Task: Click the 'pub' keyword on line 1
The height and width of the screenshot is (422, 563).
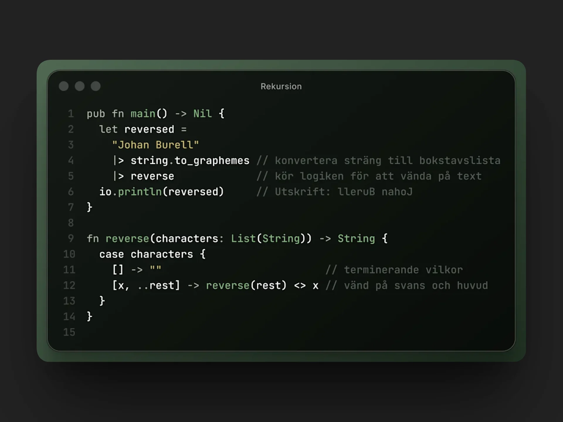Action: pyautogui.click(x=96, y=114)
